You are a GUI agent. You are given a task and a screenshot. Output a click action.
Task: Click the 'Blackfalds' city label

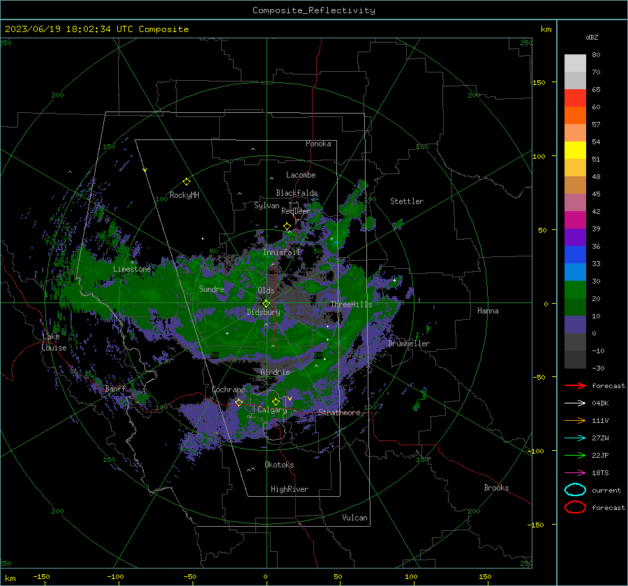click(x=297, y=193)
